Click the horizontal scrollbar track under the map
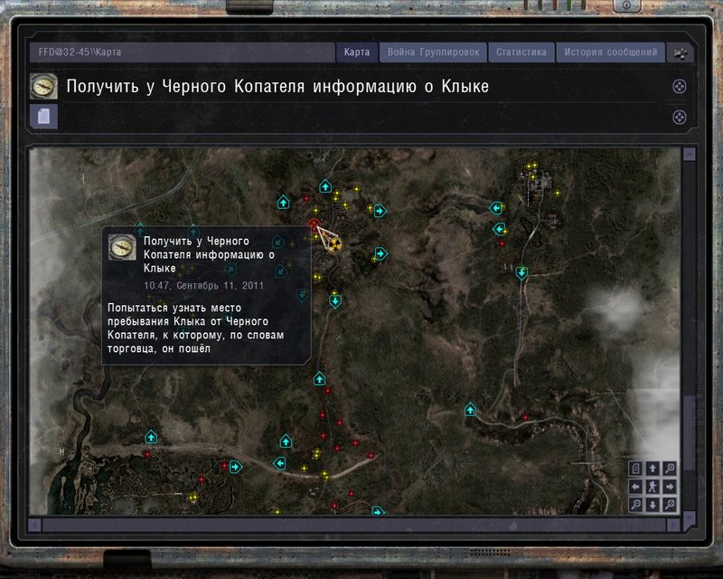The height and width of the screenshot is (579, 723). click(x=354, y=525)
